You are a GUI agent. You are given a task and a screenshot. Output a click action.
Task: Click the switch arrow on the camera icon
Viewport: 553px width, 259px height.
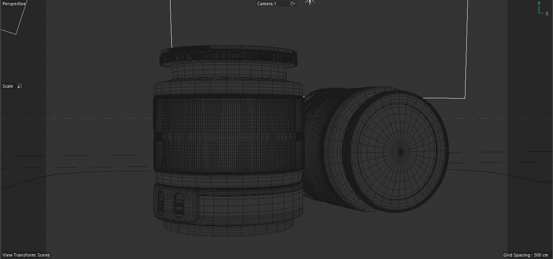[x=294, y=4]
